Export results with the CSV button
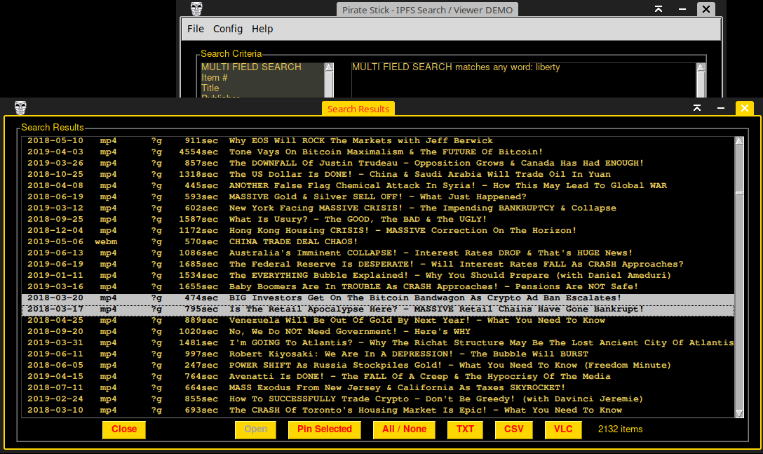763x454 pixels. (514, 429)
